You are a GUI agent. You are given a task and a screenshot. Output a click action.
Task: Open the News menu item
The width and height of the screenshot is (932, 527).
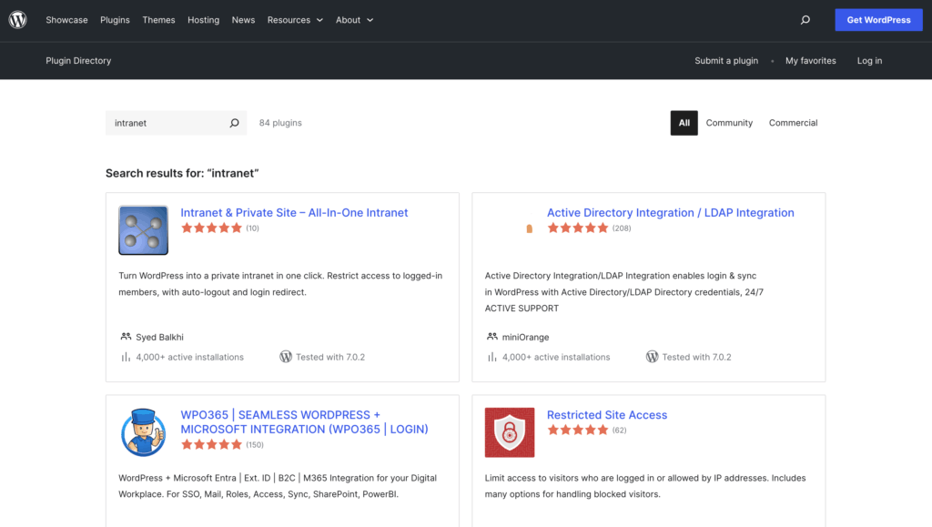click(243, 20)
